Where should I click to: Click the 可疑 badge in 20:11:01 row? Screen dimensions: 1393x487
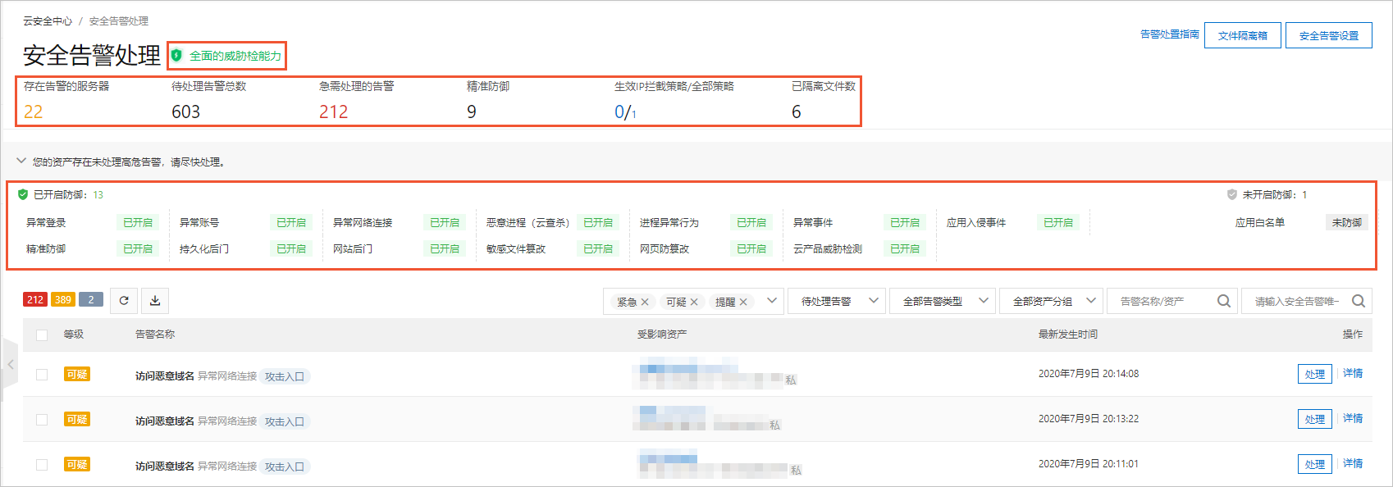[x=77, y=464]
